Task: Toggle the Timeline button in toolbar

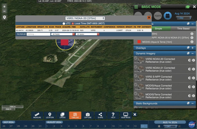Action: click(x=75, y=115)
